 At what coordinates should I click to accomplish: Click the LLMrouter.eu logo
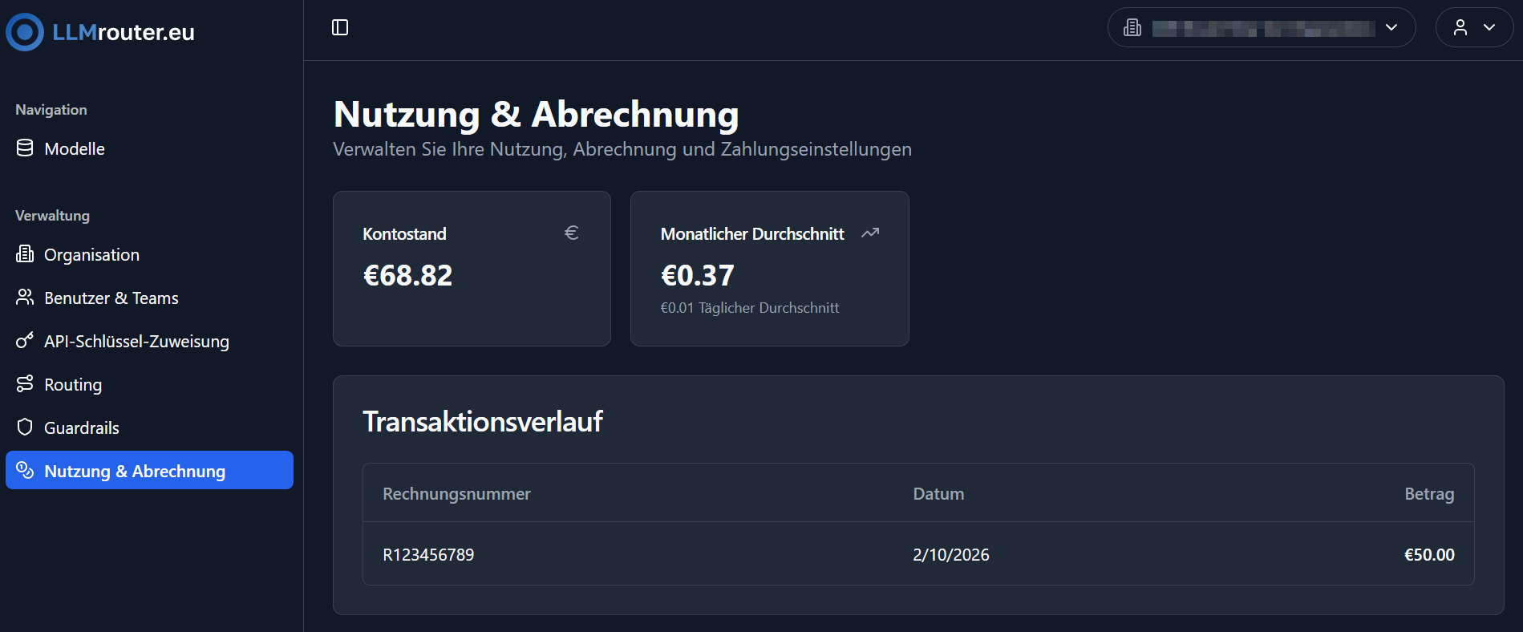coord(99,32)
